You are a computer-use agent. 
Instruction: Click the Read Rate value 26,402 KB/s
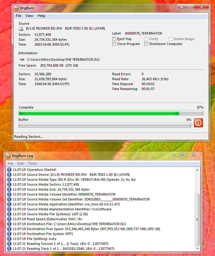pos(155,79)
